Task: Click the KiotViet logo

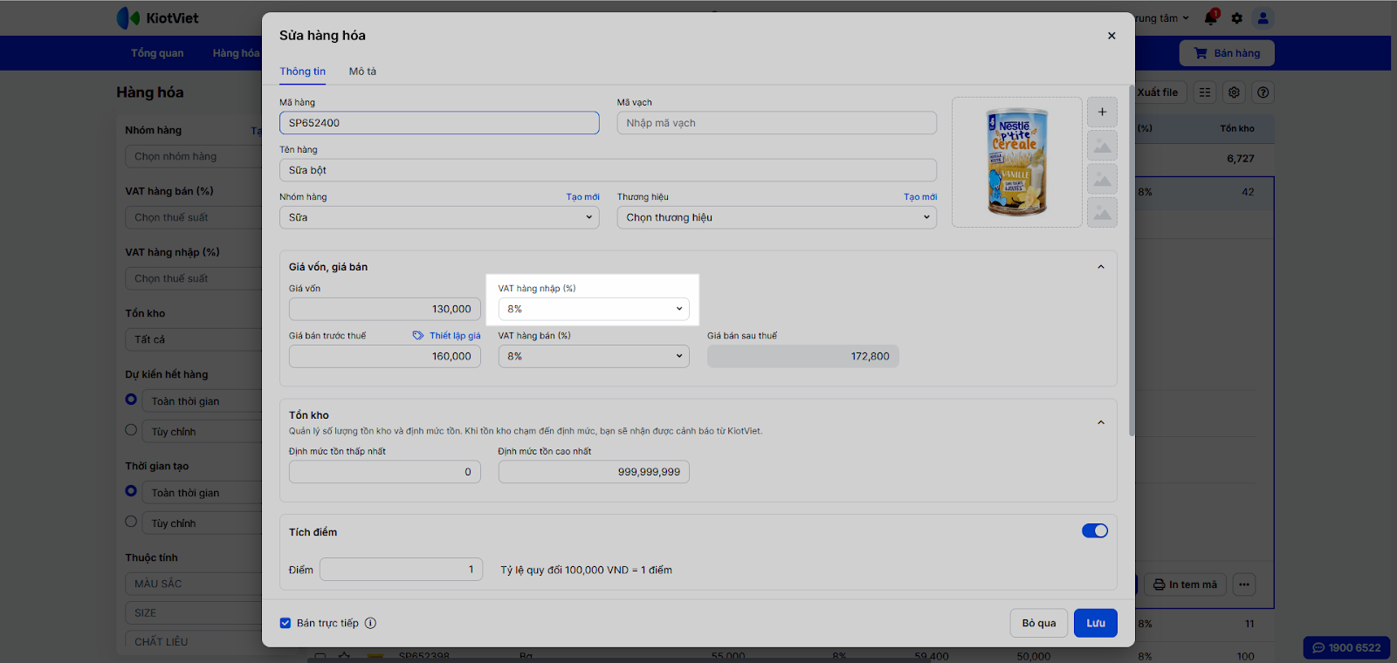Action: pyautogui.click(x=158, y=18)
